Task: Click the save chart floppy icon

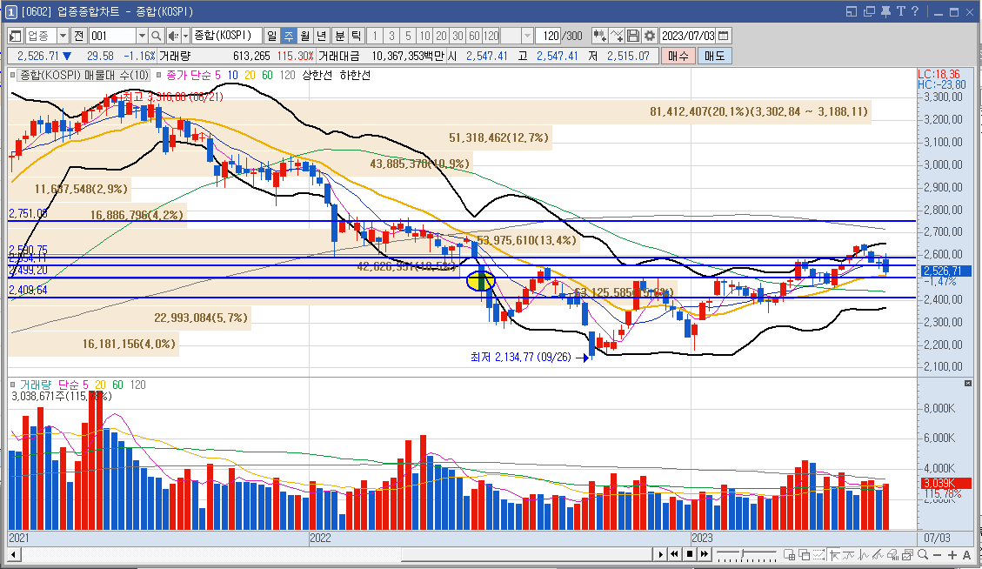Action: (x=632, y=36)
